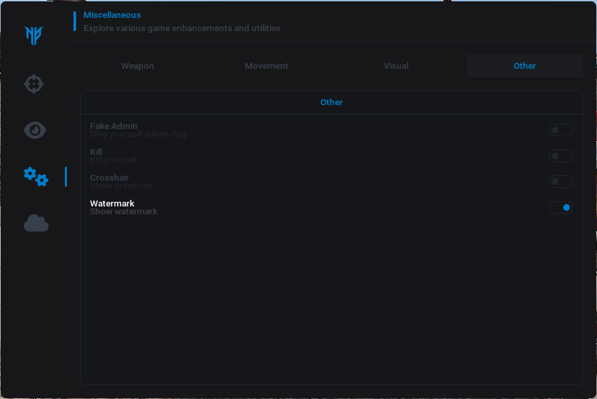Viewport: 597px width, 399px height.
Task: Enable the Show crosshair toggle switch
Action: (561, 182)
